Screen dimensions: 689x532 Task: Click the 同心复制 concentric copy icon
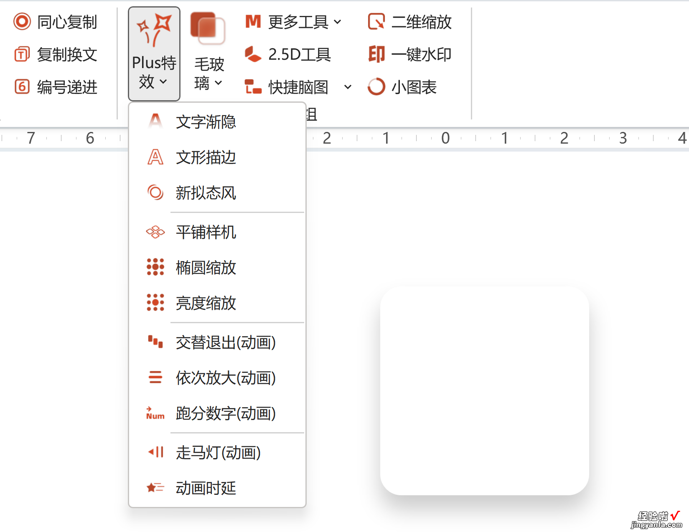pos(22,22)
